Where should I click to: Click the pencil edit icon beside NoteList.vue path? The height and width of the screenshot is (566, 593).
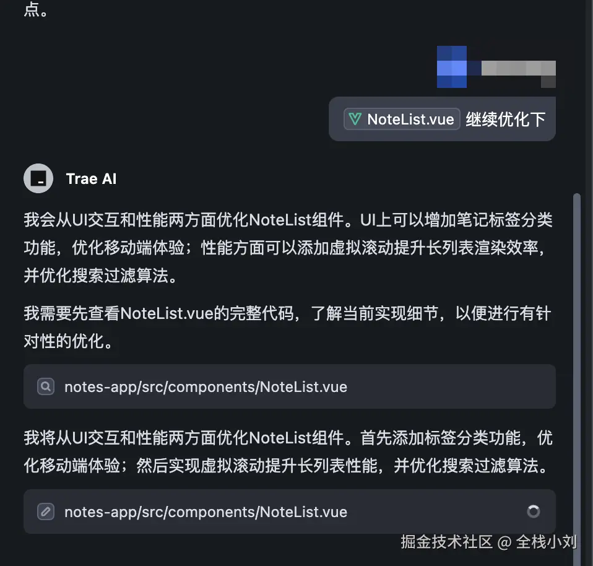(x=46, y=512)
